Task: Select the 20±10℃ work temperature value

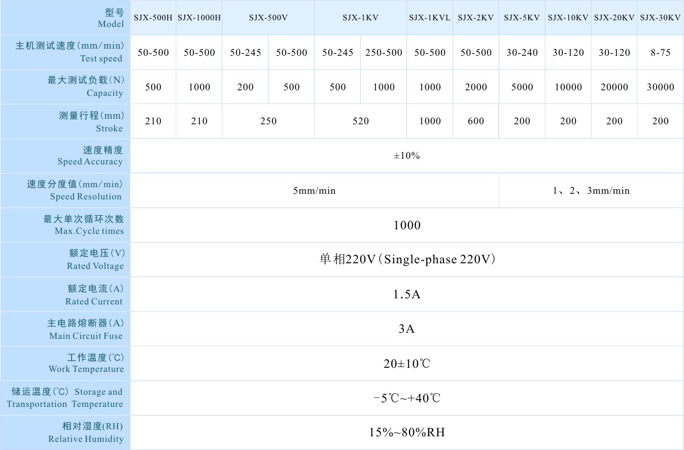Action: click(x=407, y=364)
